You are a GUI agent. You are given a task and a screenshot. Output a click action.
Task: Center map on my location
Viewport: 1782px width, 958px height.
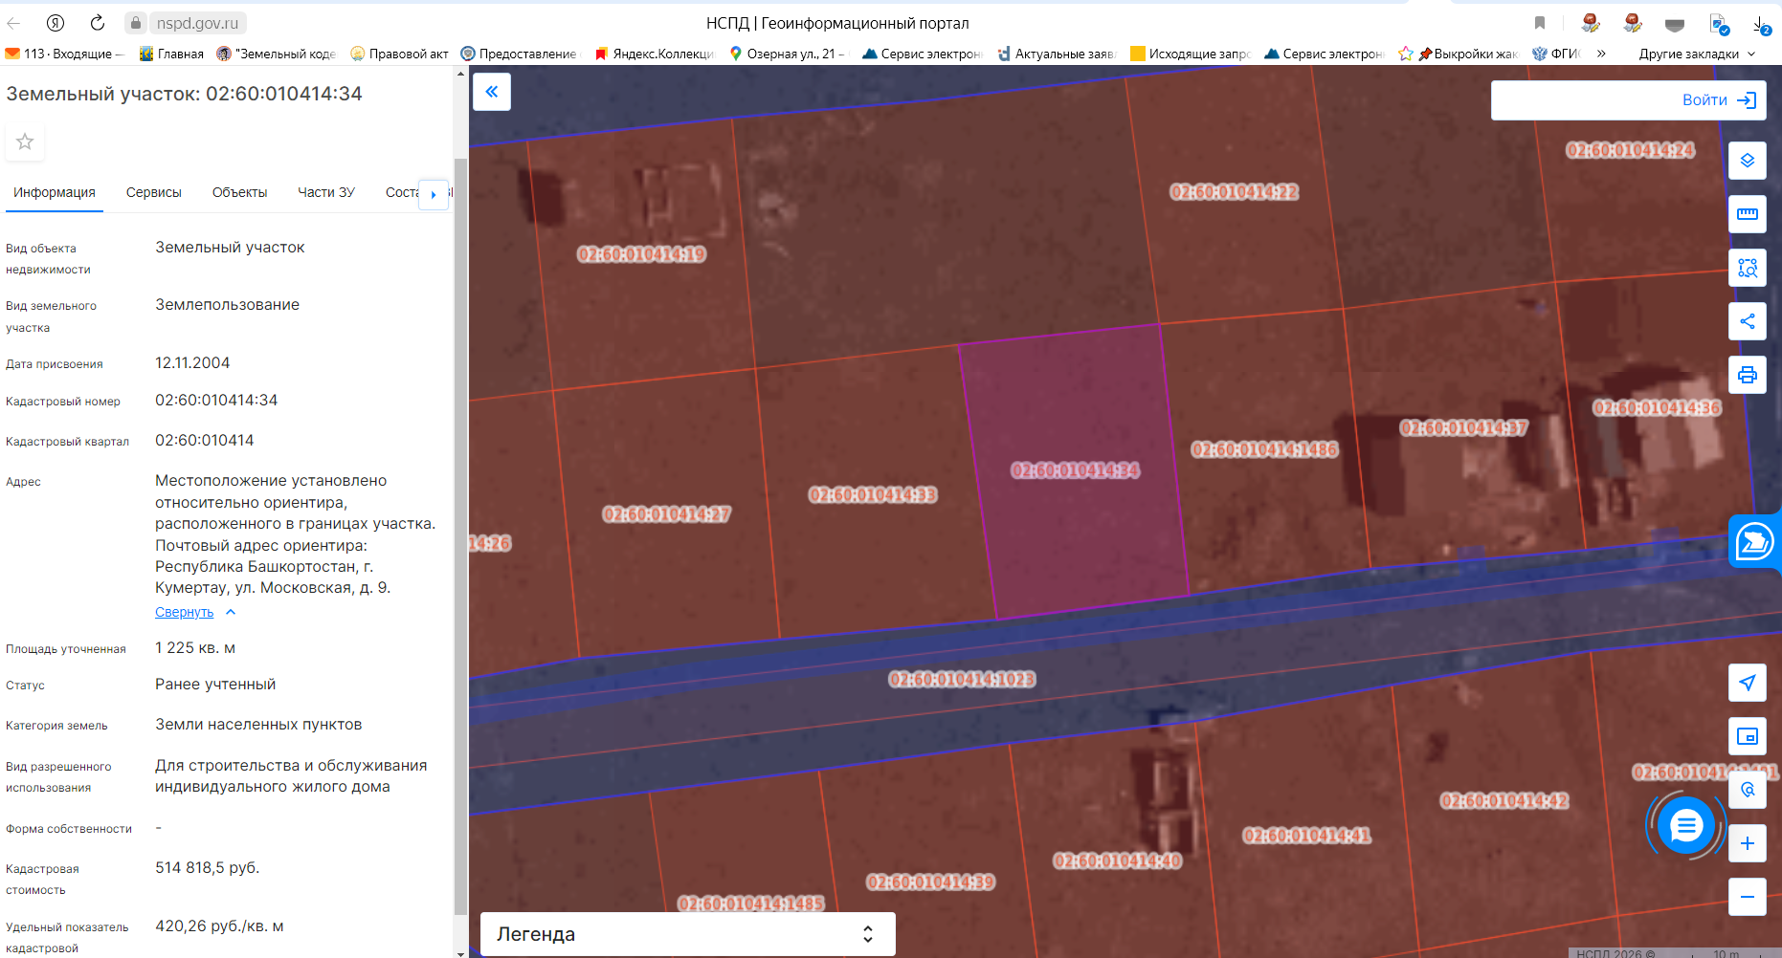[x=1747, y=683]
